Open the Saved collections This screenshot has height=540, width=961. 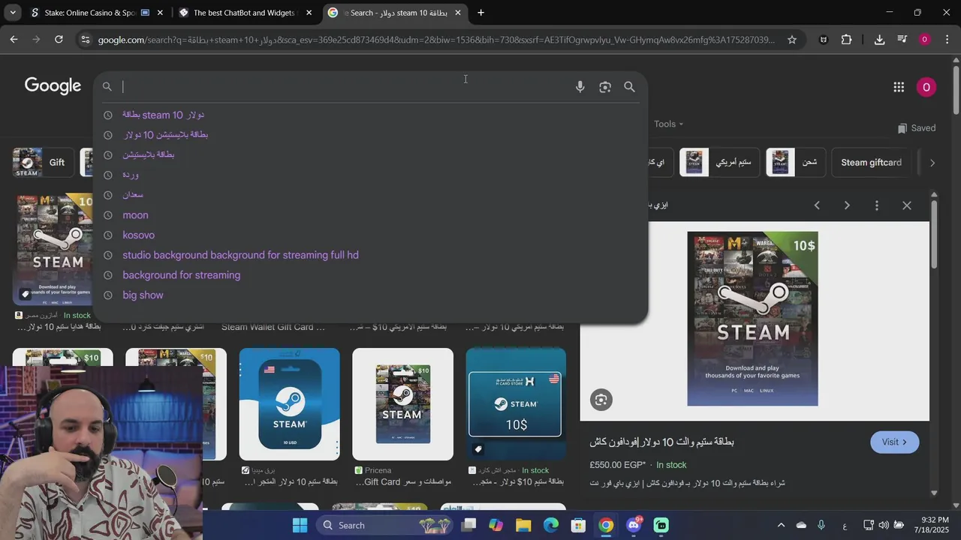917,128
